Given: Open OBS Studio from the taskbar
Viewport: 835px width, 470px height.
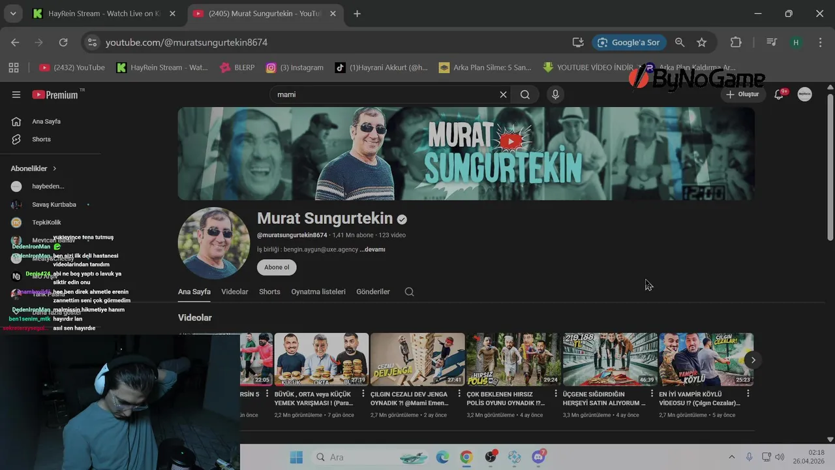Looking at the screenshot, I should pyautogui.click(x=491, y=457).
